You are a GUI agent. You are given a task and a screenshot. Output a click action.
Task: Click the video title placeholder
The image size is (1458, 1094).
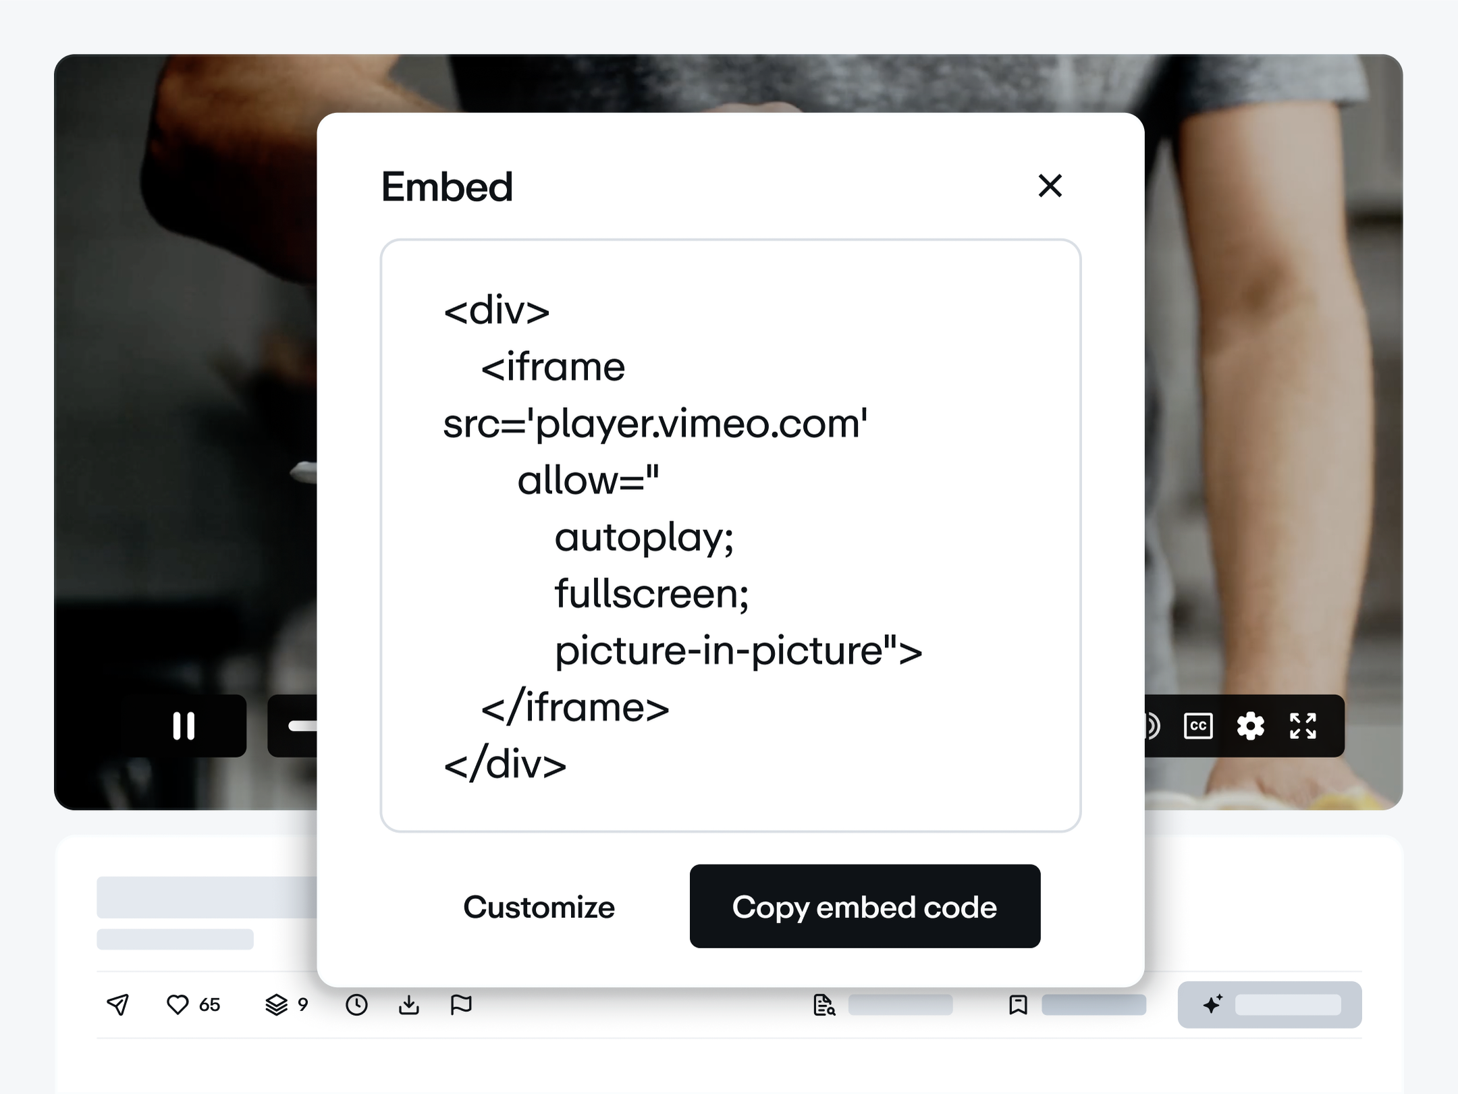click(x=207, y=898)
